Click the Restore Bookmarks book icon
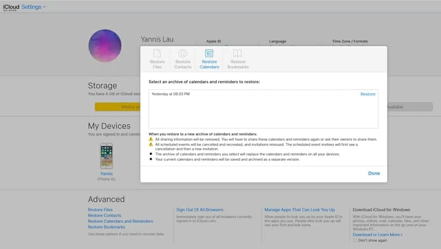 click(x=238, y=53)
